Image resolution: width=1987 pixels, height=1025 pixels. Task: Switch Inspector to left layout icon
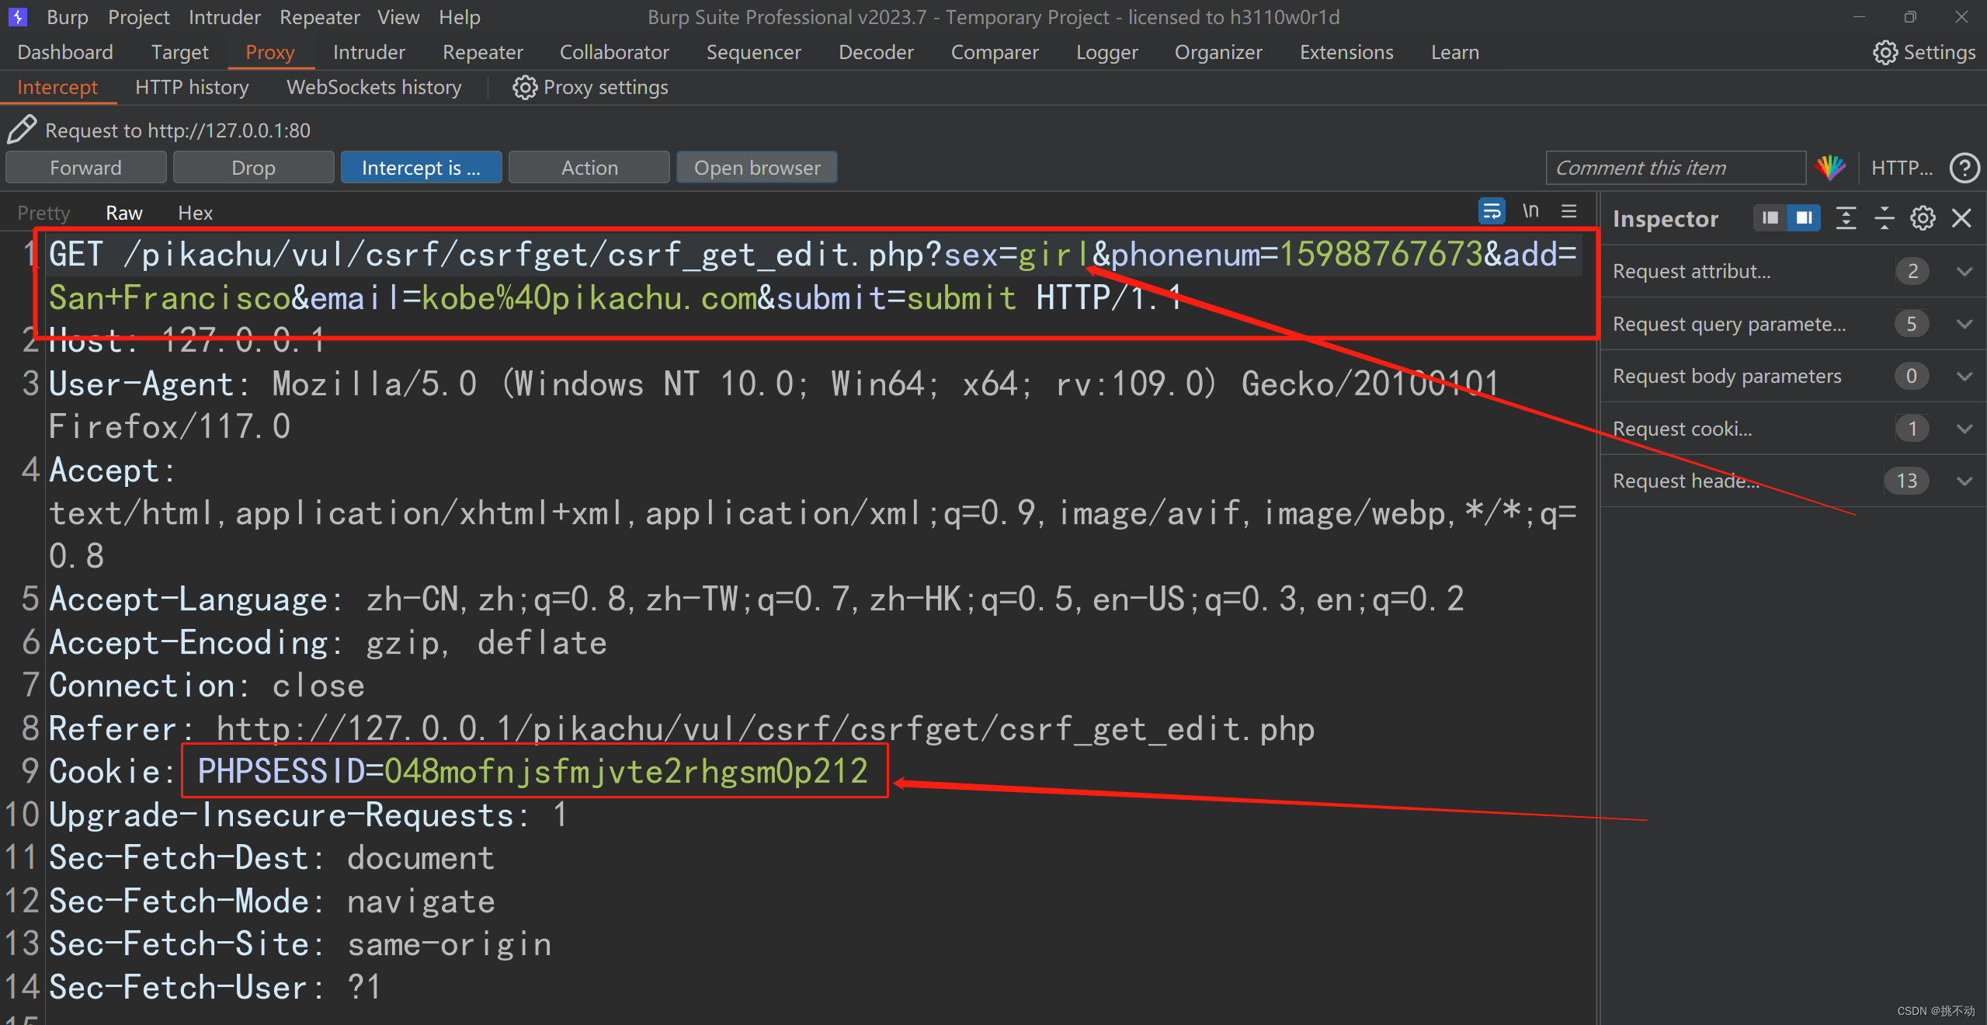point(1770,218)
